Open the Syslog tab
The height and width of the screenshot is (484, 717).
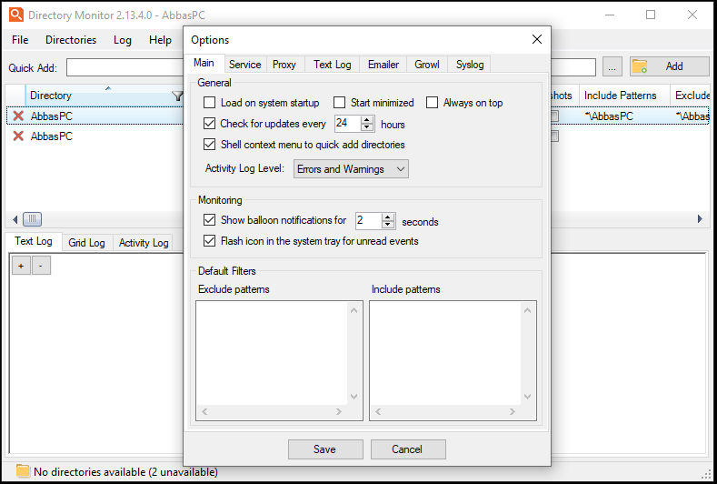click(x=470, y=65)
